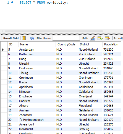Click the Filter Rows search field
Image resolution: width=123 pixels, height=134 pixels.
click(66, 38)
